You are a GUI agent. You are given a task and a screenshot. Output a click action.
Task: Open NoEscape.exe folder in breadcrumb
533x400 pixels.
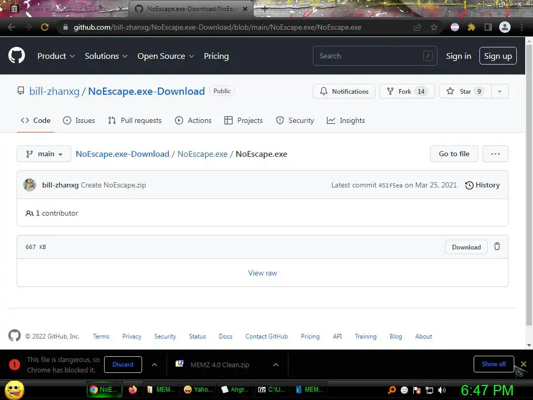pyautogui.click(x=202, y=154)
